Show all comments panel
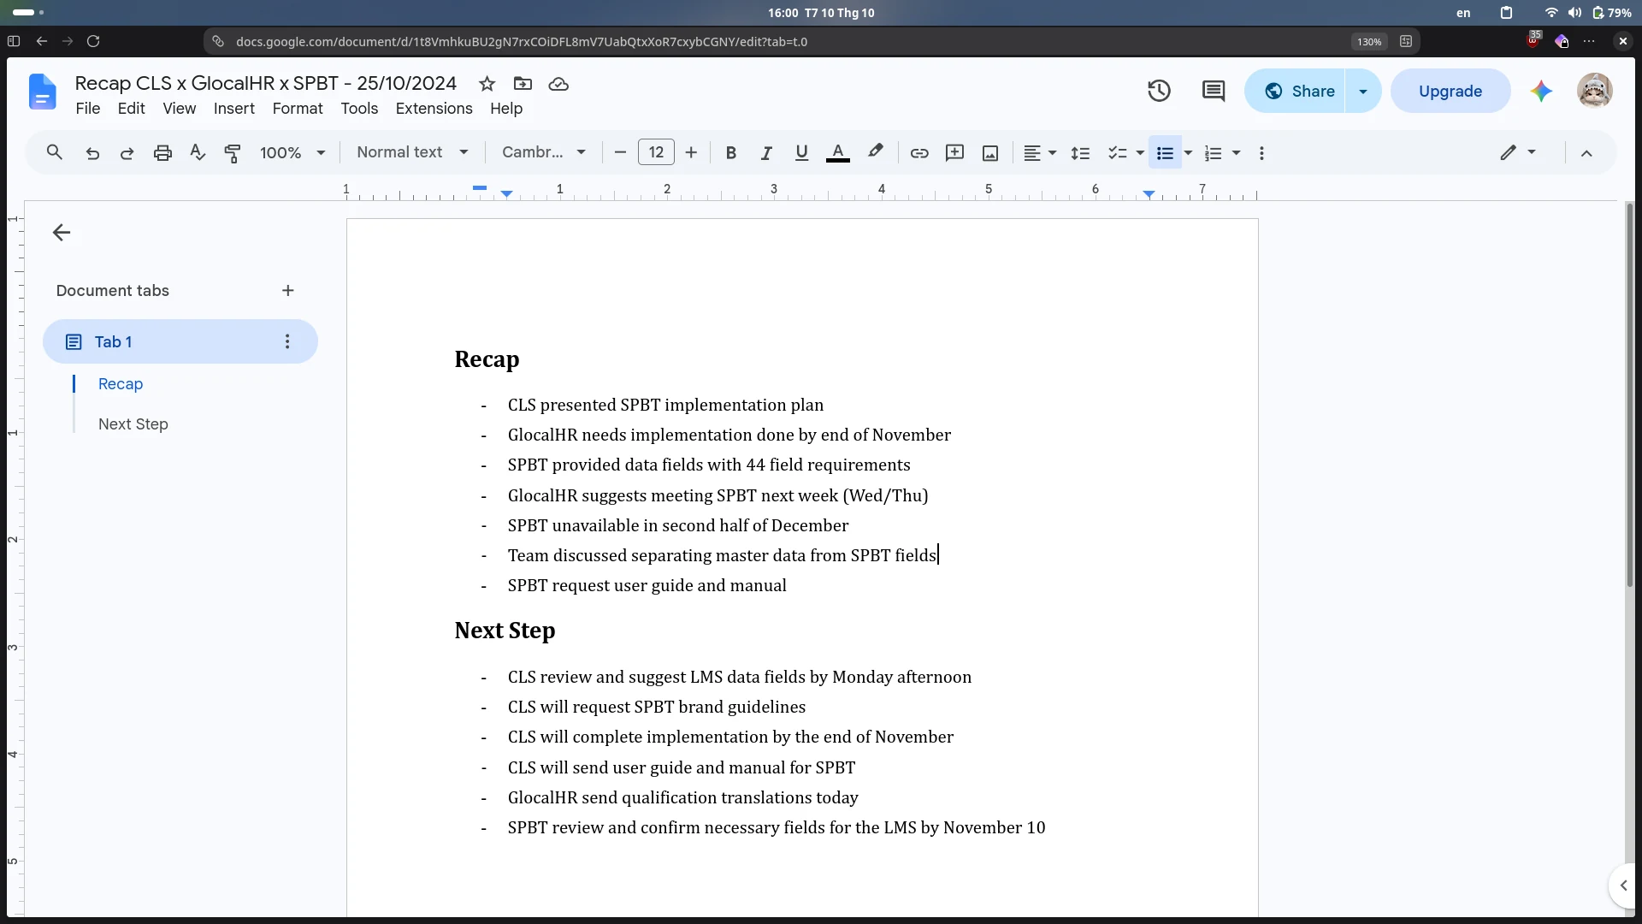 pyautogui.click(x=1214, y=91)
